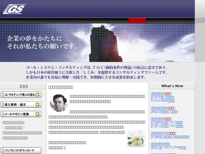Click arrow icon on 導入事例・論文

coord(38,105)
